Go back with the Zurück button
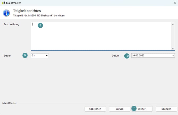Image resolution: width=178 pixels, height=115 pixels. tap(119, 109)
